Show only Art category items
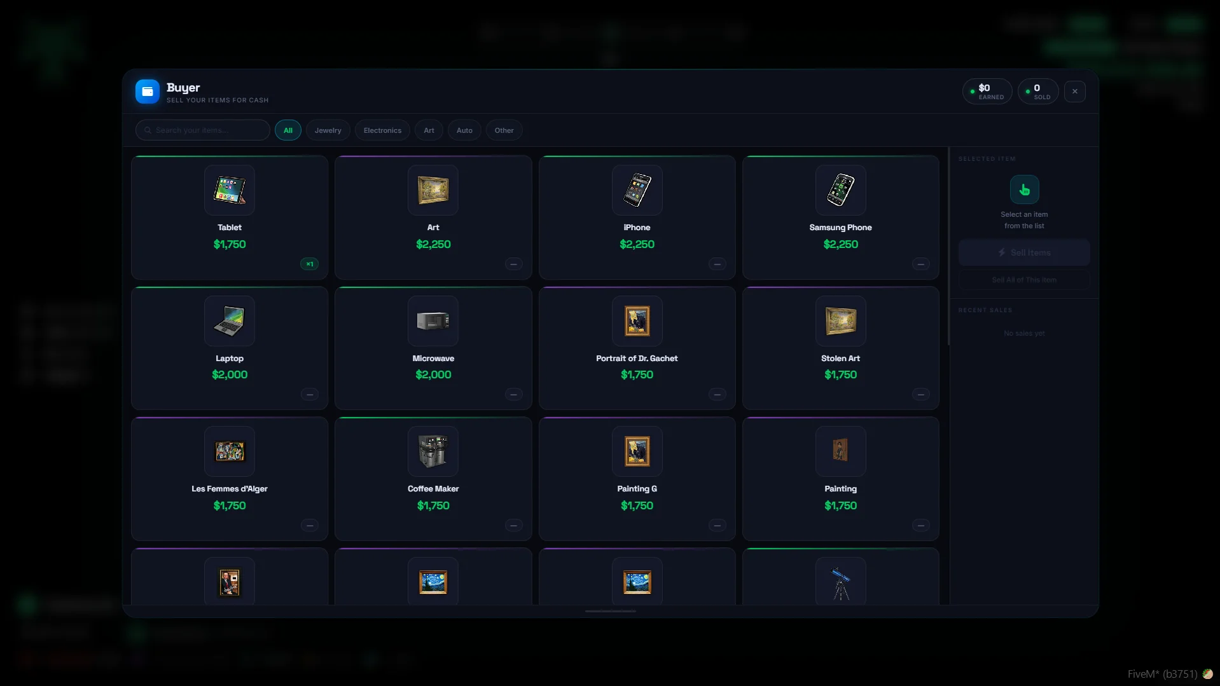 [x=429, y=130]
